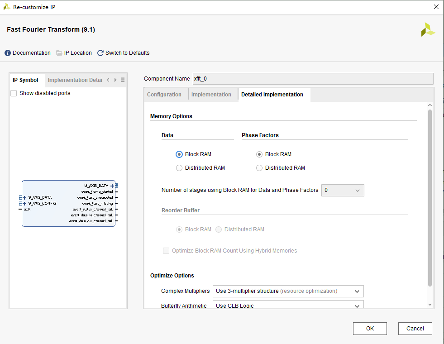The height and width of the screenshot is (344, 444).
Task: Switch to the Configuration tab
Action: (x=164, y=95)
